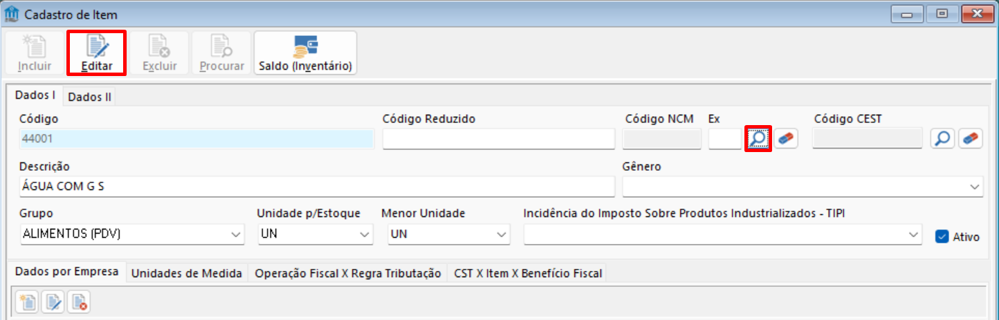This screenshot has height=320, width=999.
Task: Delete record icon in Dados por Empresa
Action: (79, 301)
